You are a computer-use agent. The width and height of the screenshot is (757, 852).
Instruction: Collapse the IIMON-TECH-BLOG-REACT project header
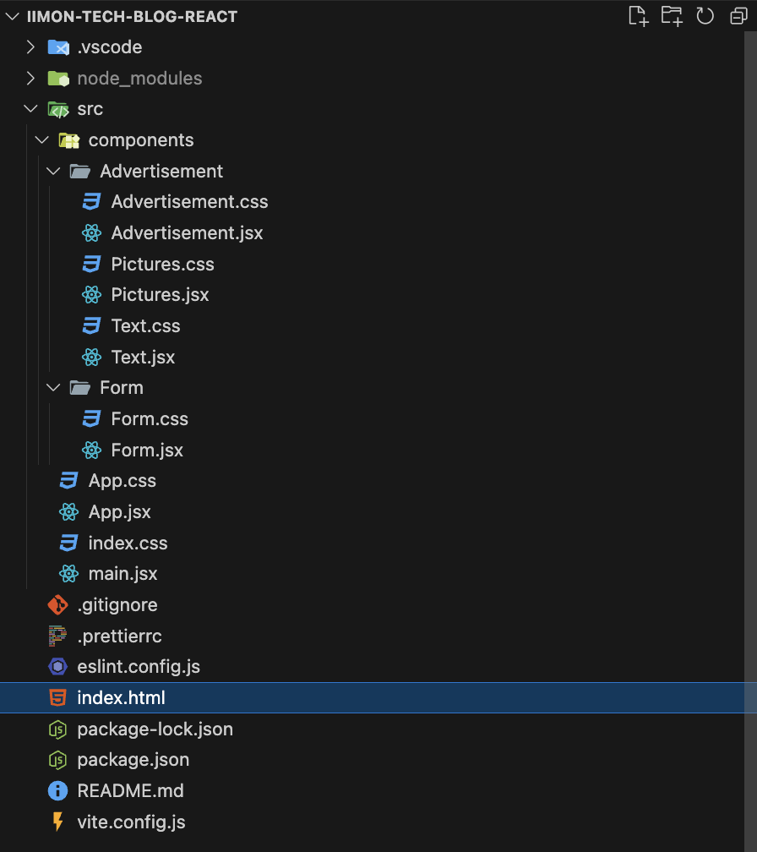tap(12, 17)
